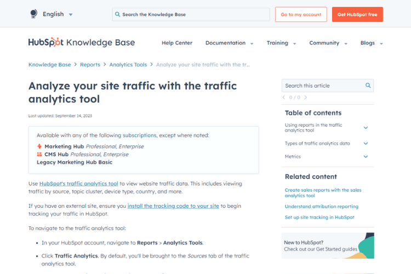This screenshot has width=411, height=274.
Task: Expand the Community menu
Action: (328, 43)
